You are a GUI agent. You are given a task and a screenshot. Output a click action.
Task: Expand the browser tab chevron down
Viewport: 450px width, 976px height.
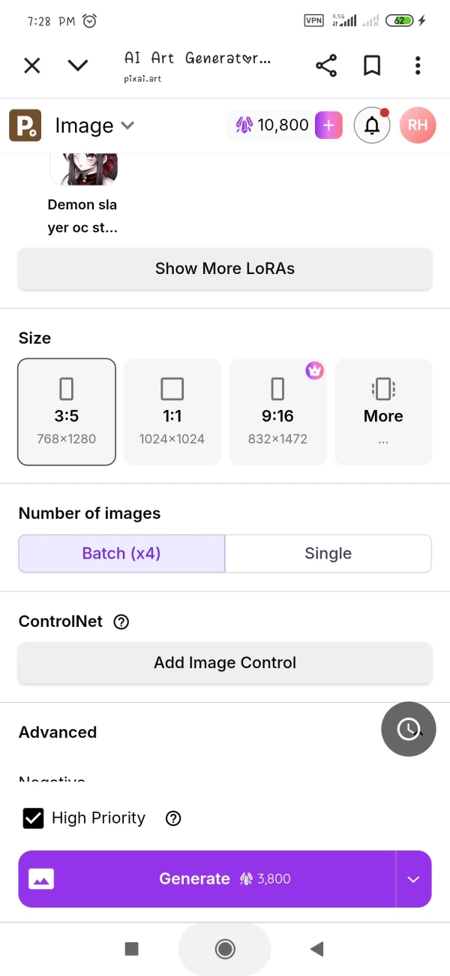pyautogui.click(x=78, y=65)
